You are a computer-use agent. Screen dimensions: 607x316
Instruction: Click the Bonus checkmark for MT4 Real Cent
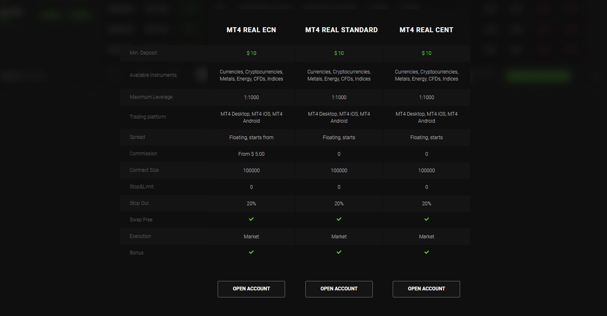427,252
